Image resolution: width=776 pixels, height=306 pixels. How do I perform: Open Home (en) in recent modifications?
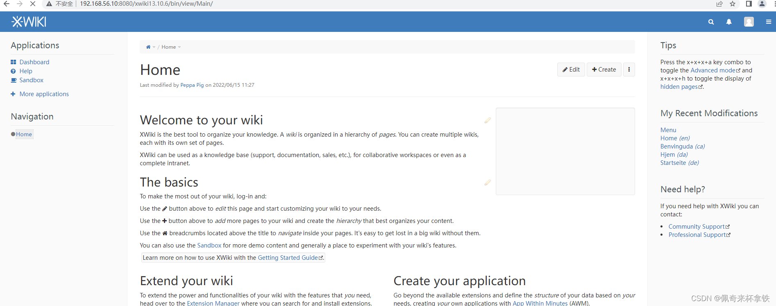(x=675, y=138)
